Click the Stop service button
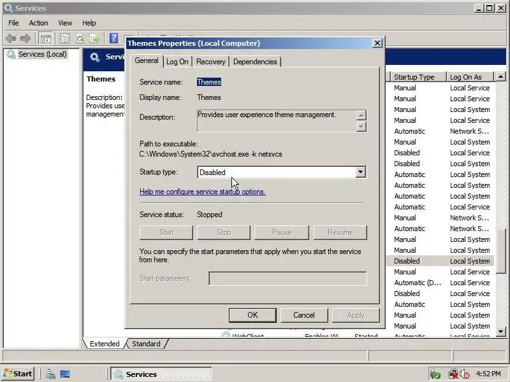Screen dimensions: 510x382 click(224, 232)
